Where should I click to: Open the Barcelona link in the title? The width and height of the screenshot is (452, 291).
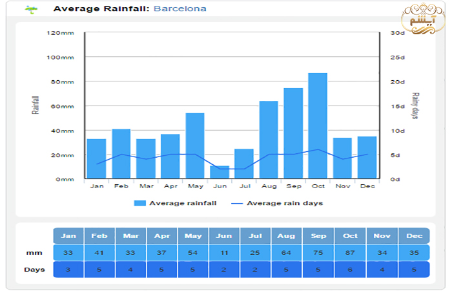180,8
